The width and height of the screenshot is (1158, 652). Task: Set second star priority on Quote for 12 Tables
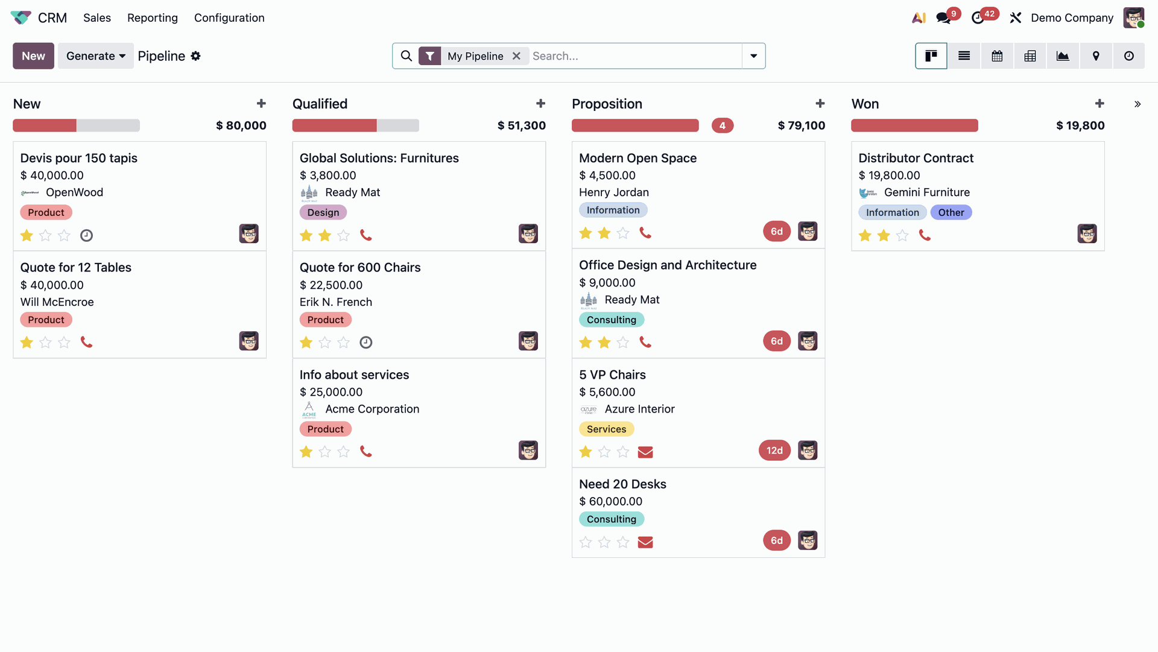(x=45, y=343)
